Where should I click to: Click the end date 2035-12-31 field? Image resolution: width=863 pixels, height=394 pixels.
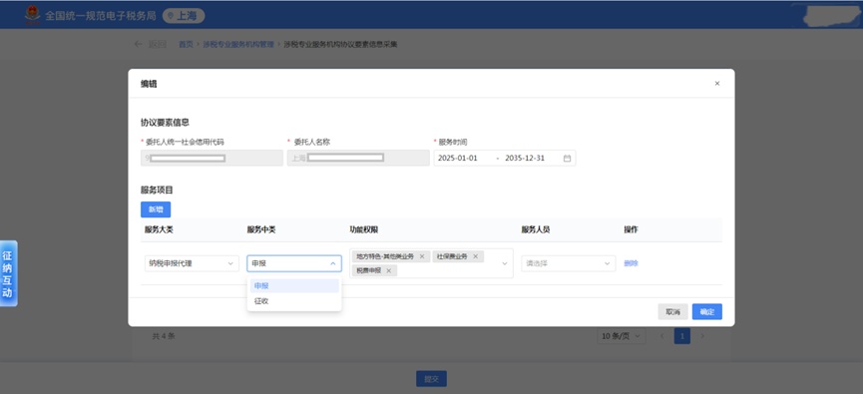click(x=525, y=158)
